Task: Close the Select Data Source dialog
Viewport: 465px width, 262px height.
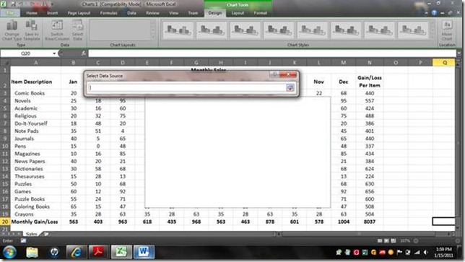Action: (x=288, y=74)
